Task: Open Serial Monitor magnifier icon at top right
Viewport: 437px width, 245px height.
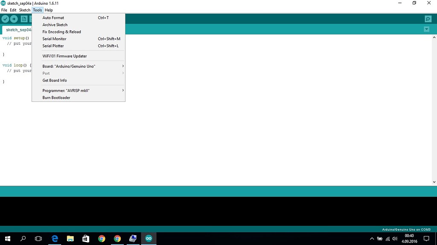Action: [428, 19]
